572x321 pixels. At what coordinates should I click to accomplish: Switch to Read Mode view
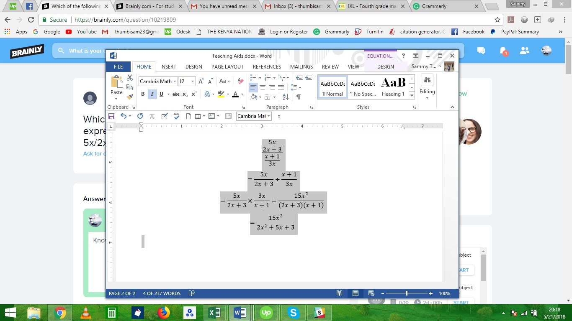point(340,293)
